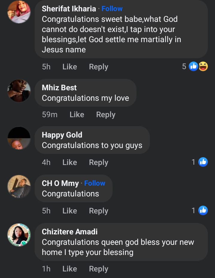Reply to Mhiz Best's comment
This screenshot has height=278, width=215.
[x=106, y=114]
